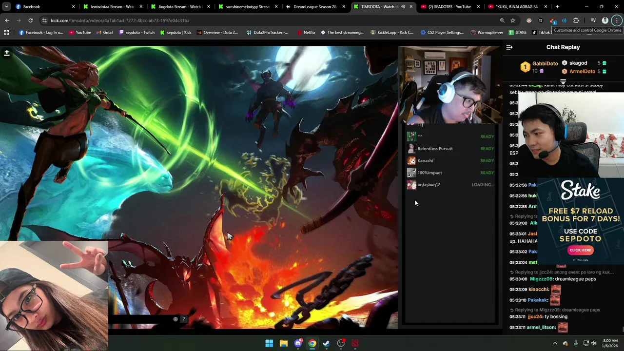The image size is (624, 351).
Task: Open the Overview - Dota 2 bookmark
Action: click(217, 32)
